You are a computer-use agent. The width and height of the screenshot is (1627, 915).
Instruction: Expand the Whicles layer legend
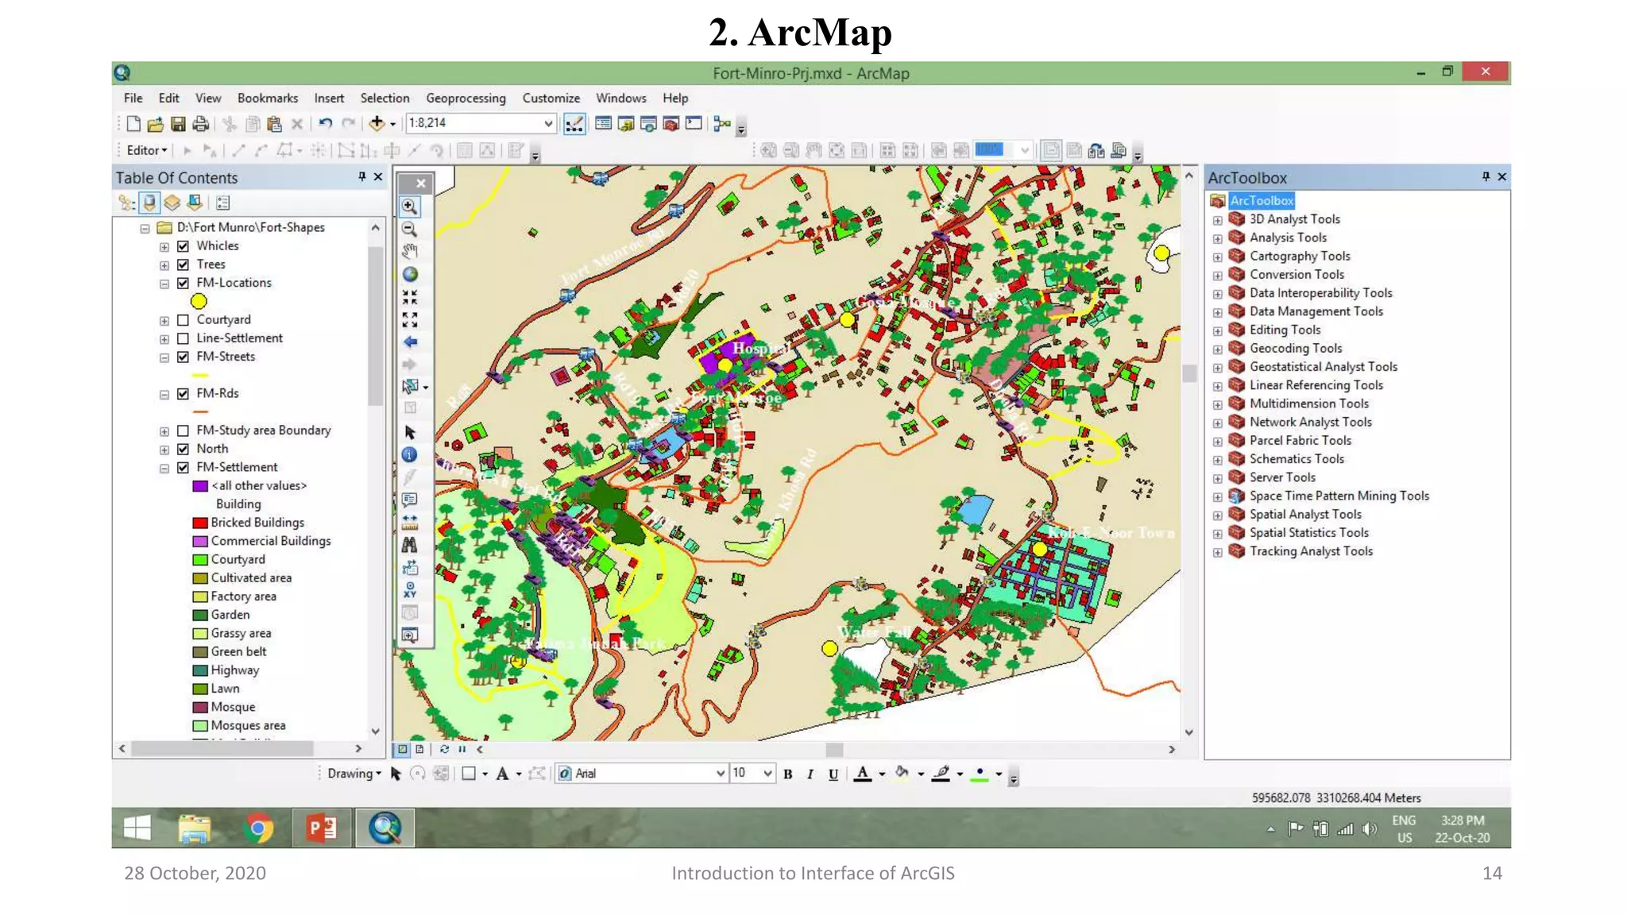(x=164, y=247)
